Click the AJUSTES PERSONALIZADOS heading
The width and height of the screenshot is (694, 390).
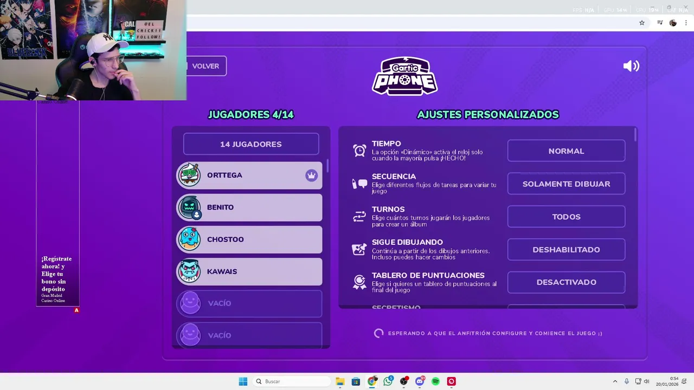click(488, 115)
